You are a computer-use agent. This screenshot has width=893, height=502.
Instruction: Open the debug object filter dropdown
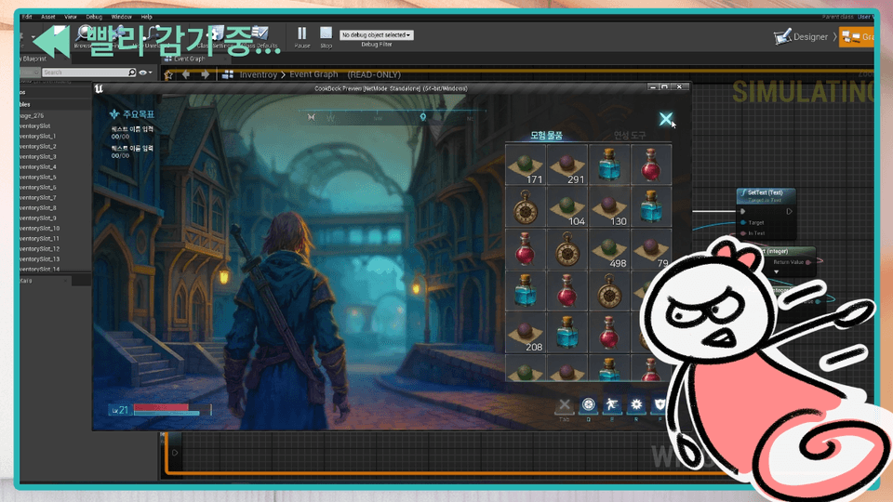click(377, 34)
